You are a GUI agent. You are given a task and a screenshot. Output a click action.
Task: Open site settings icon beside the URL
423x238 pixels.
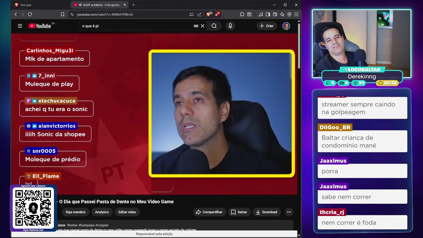(x=72, y=14)
